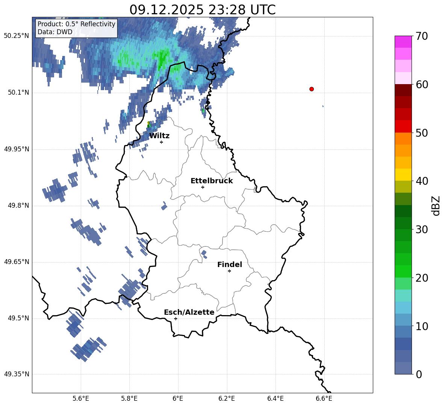This screenshot has height=406, width=445.
Task: Click the bright green radar echo core at the top
Action: point(162,59)
